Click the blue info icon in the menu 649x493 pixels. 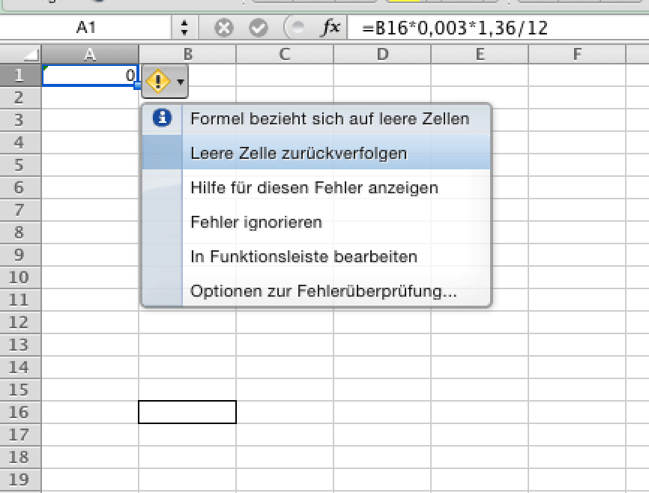pos(162,118)
